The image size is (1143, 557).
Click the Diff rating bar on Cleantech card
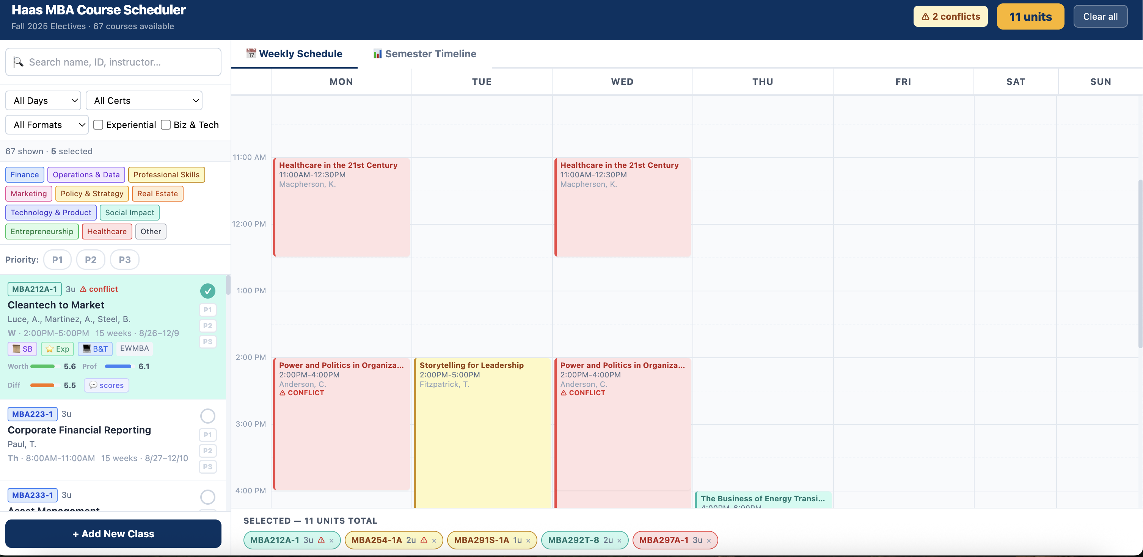pyautogui.click(x=45, y=386)
